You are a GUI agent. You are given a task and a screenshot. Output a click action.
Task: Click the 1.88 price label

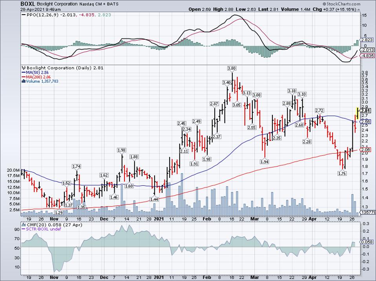[134, 157]
